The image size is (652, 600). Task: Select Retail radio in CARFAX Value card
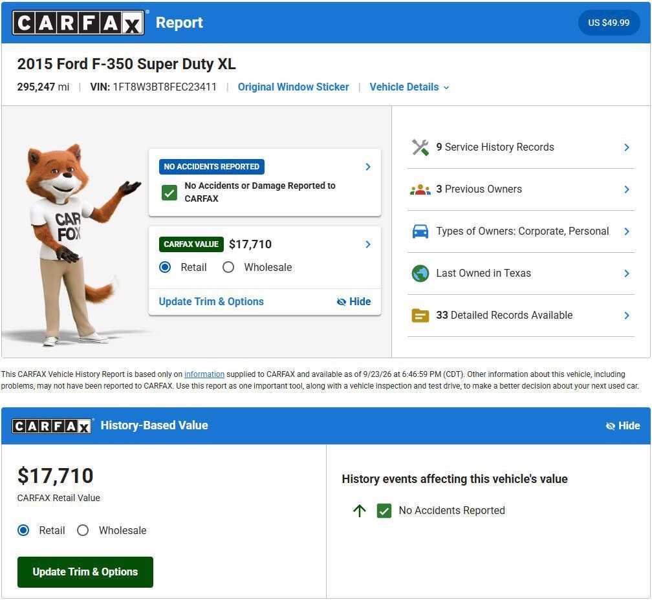click(x=165, y=267)
